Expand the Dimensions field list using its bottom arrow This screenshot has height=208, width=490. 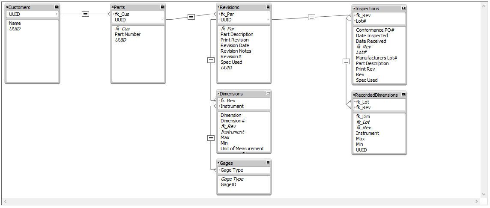click(x=244, y=153)
